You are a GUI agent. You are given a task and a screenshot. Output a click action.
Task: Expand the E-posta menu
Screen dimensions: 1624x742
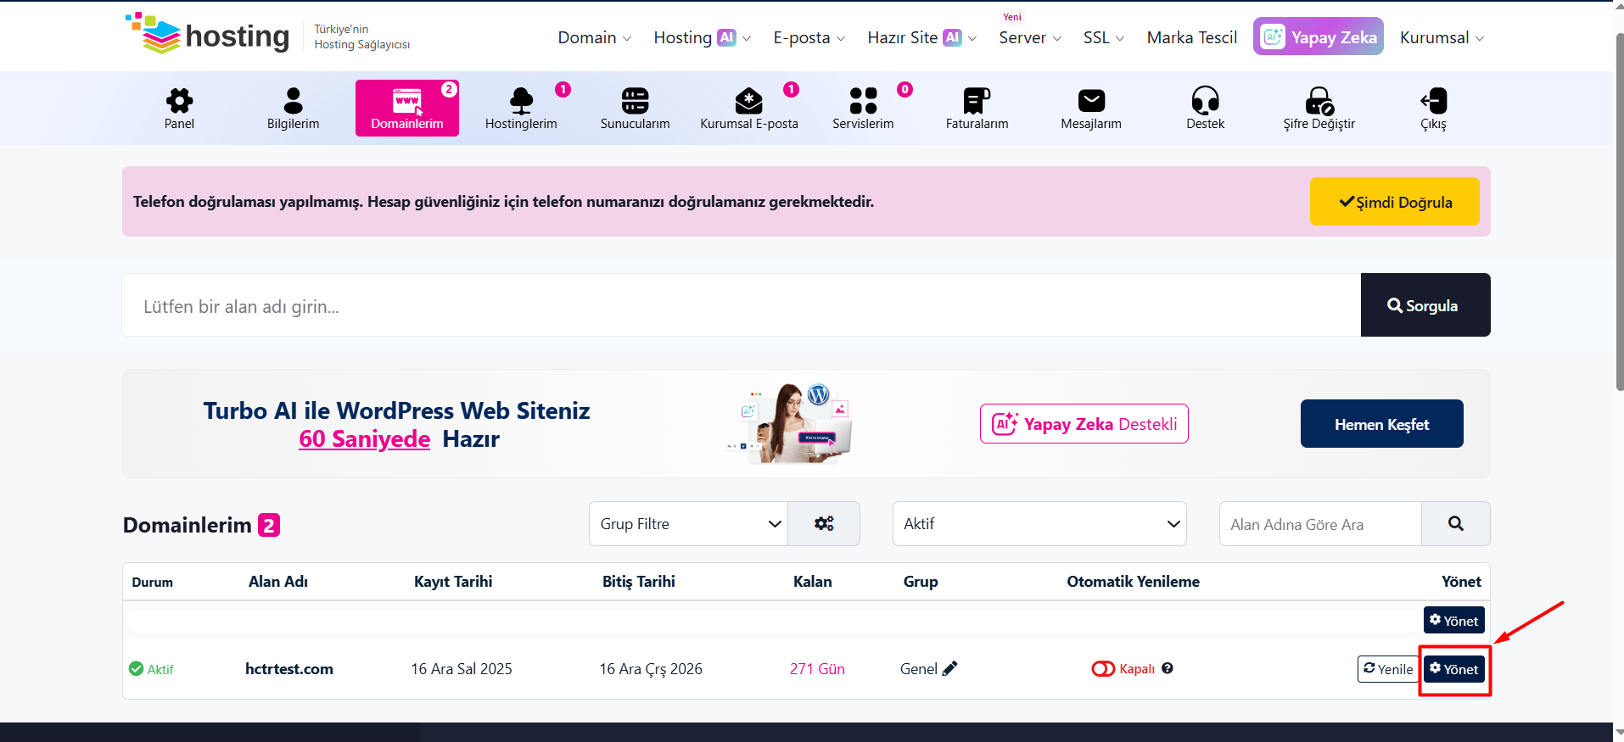coord(809,37)
